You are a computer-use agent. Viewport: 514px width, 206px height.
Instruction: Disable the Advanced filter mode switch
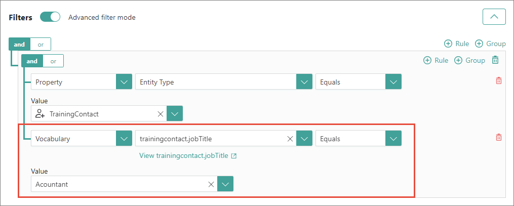pos(50,17)
